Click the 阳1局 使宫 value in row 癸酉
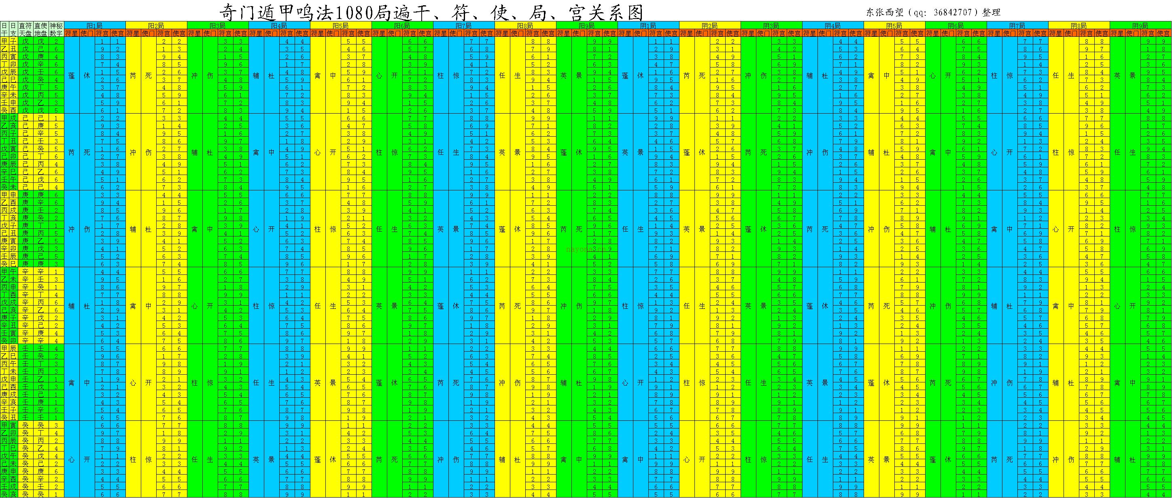1172x498 pixels. pos(118,110)
